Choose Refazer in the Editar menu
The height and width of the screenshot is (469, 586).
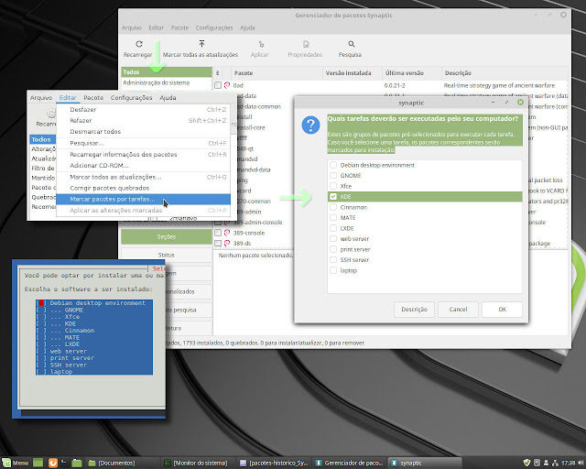(x=144, y=120)
